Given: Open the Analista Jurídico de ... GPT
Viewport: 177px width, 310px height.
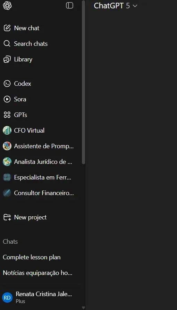Looking at the screenshot, I should tap(40, 162).
